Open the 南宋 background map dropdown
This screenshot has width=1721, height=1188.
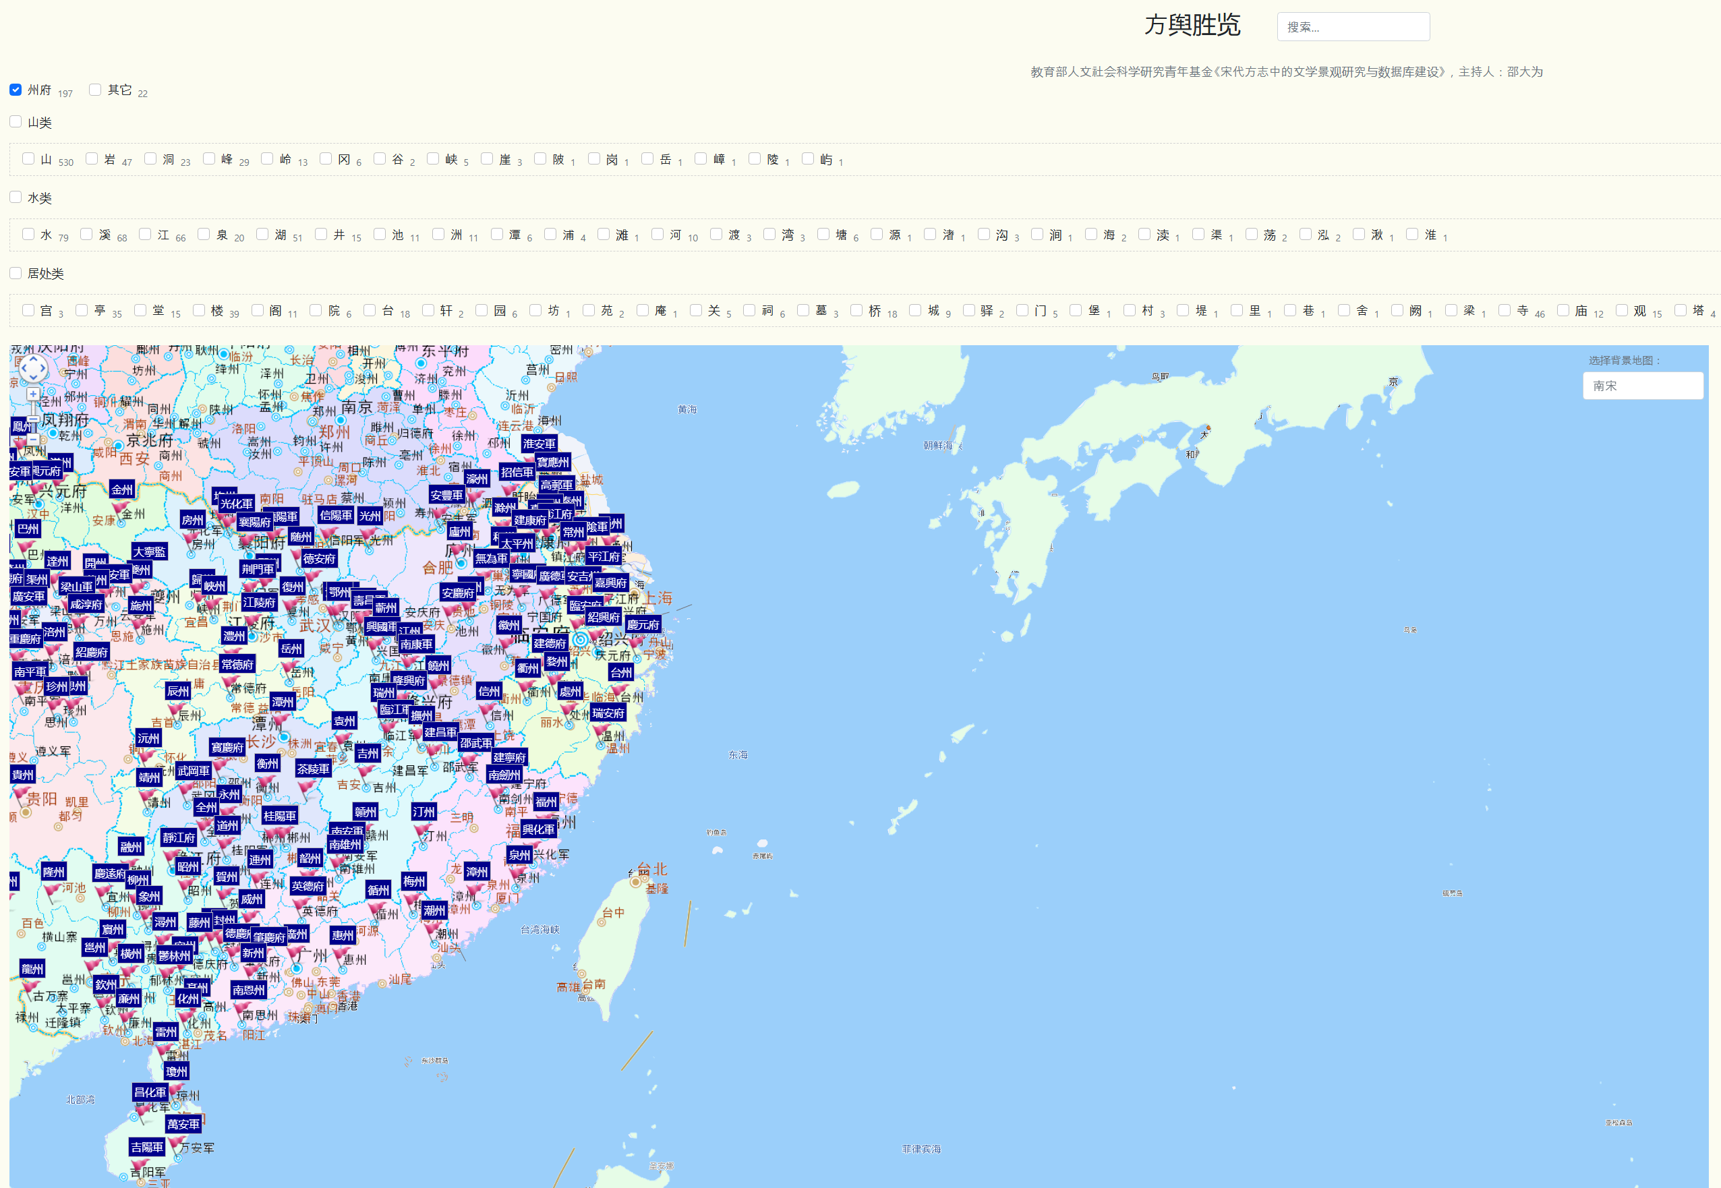click(1642, 386)
